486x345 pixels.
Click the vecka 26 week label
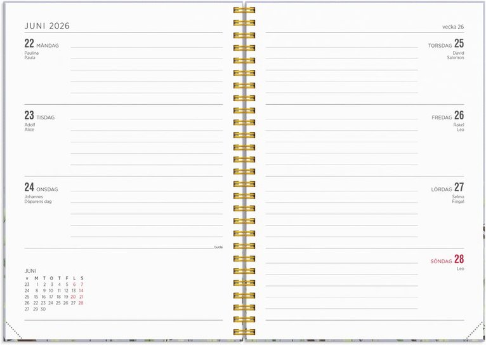point(453,27)
